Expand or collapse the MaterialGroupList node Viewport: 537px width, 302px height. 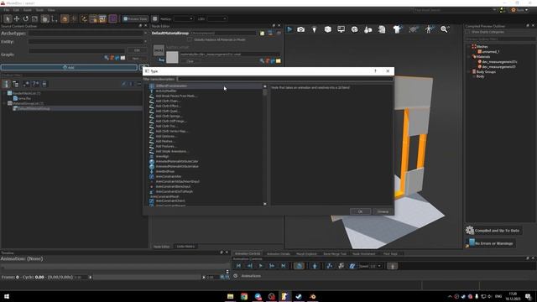[x=4, y=103]
